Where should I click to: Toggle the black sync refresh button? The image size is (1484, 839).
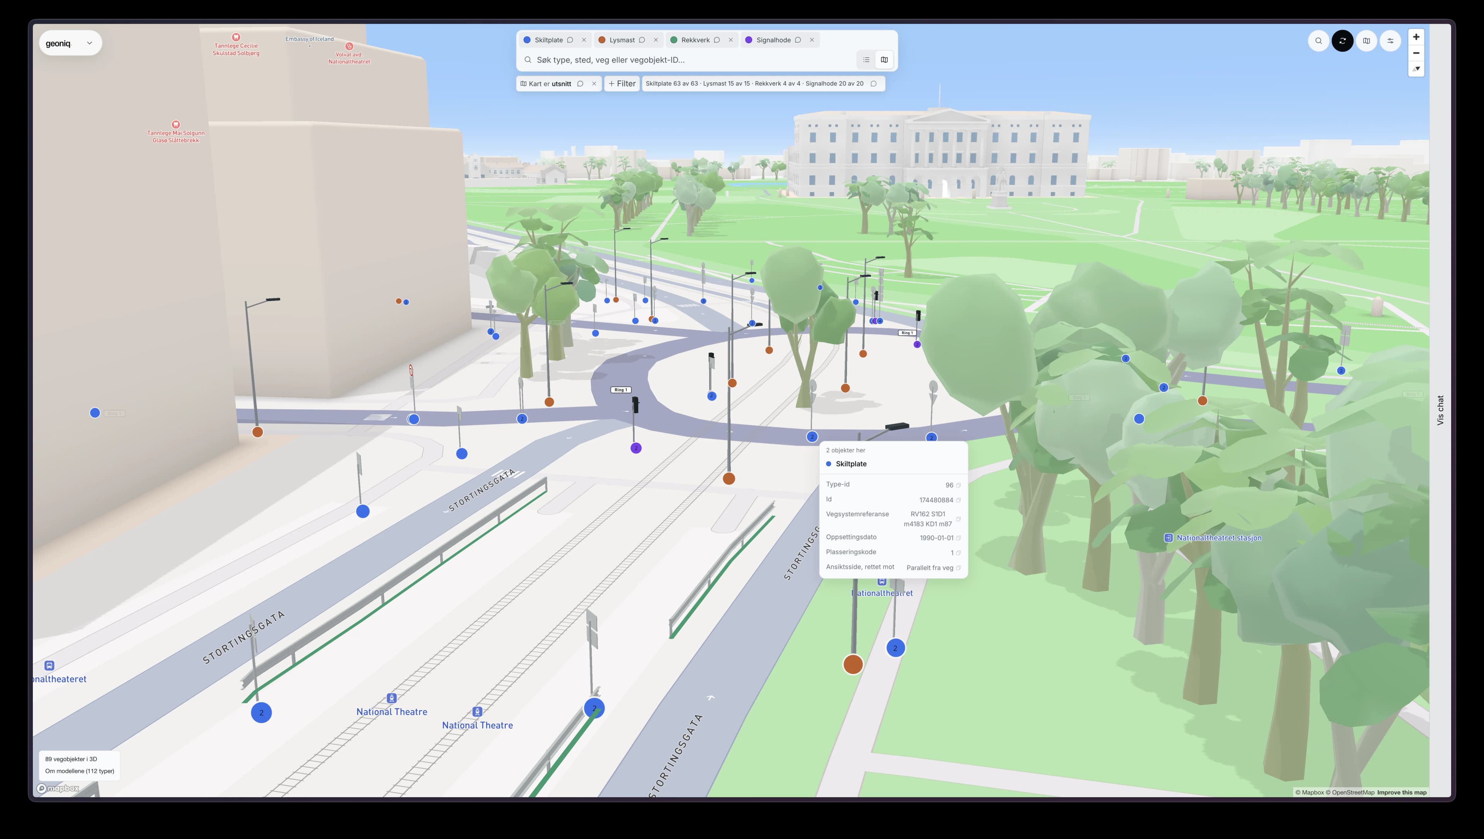pyautogui.click(x=1342, y=40)
